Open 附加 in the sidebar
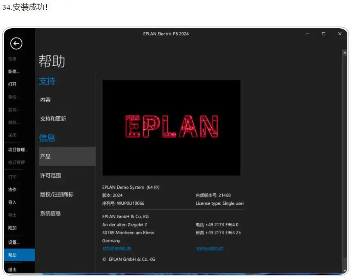 (x=12, y=228)
